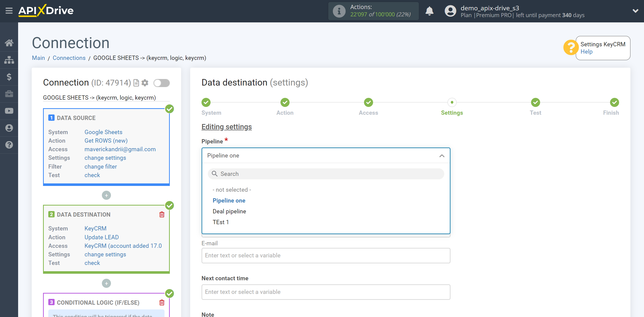Open the Actions info icon
The image size is (644, 317).
point(339,11)
